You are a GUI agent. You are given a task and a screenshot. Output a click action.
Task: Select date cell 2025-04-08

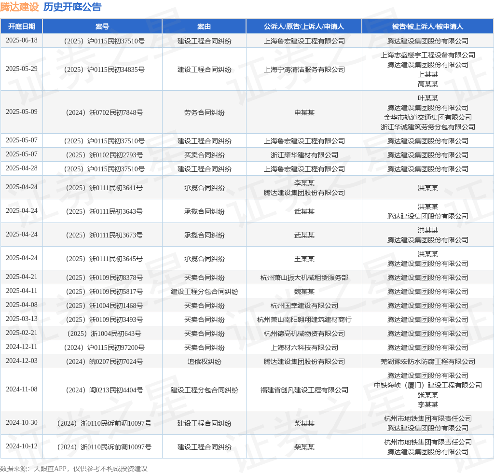pos(21,305)
